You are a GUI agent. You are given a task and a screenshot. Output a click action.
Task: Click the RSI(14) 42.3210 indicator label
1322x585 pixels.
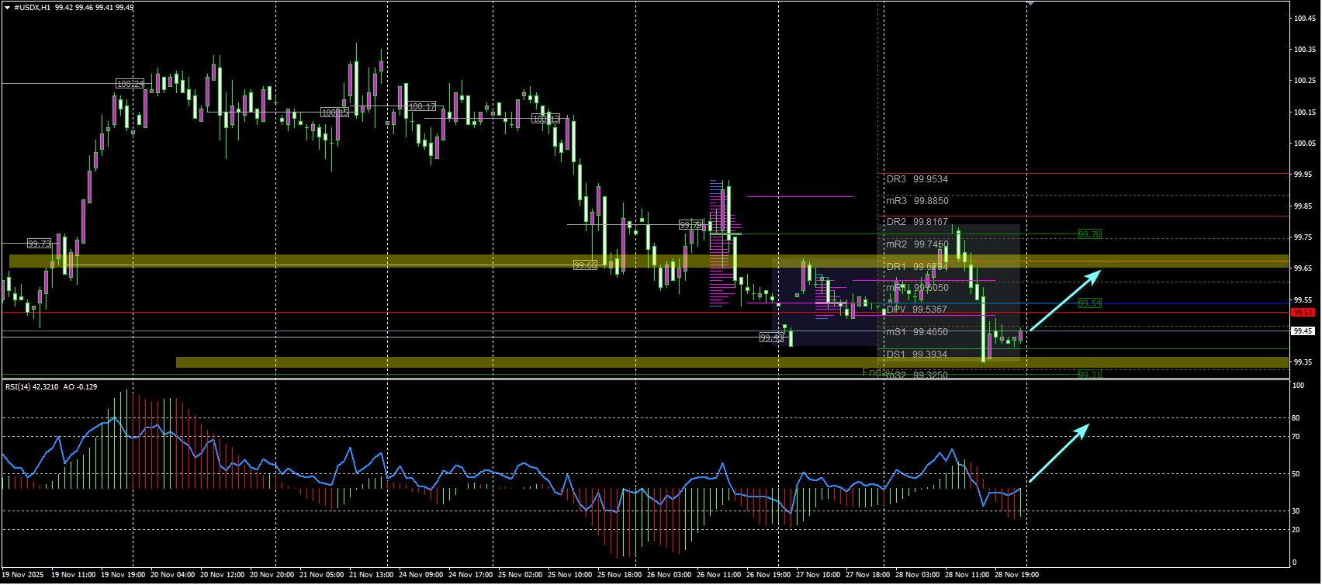coord(32,386)
